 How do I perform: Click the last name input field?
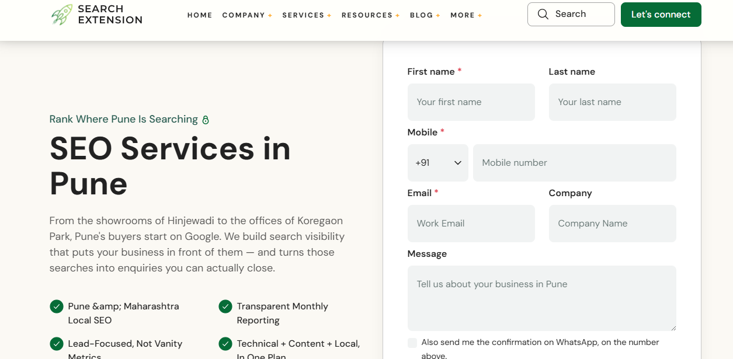coord(613,102)
